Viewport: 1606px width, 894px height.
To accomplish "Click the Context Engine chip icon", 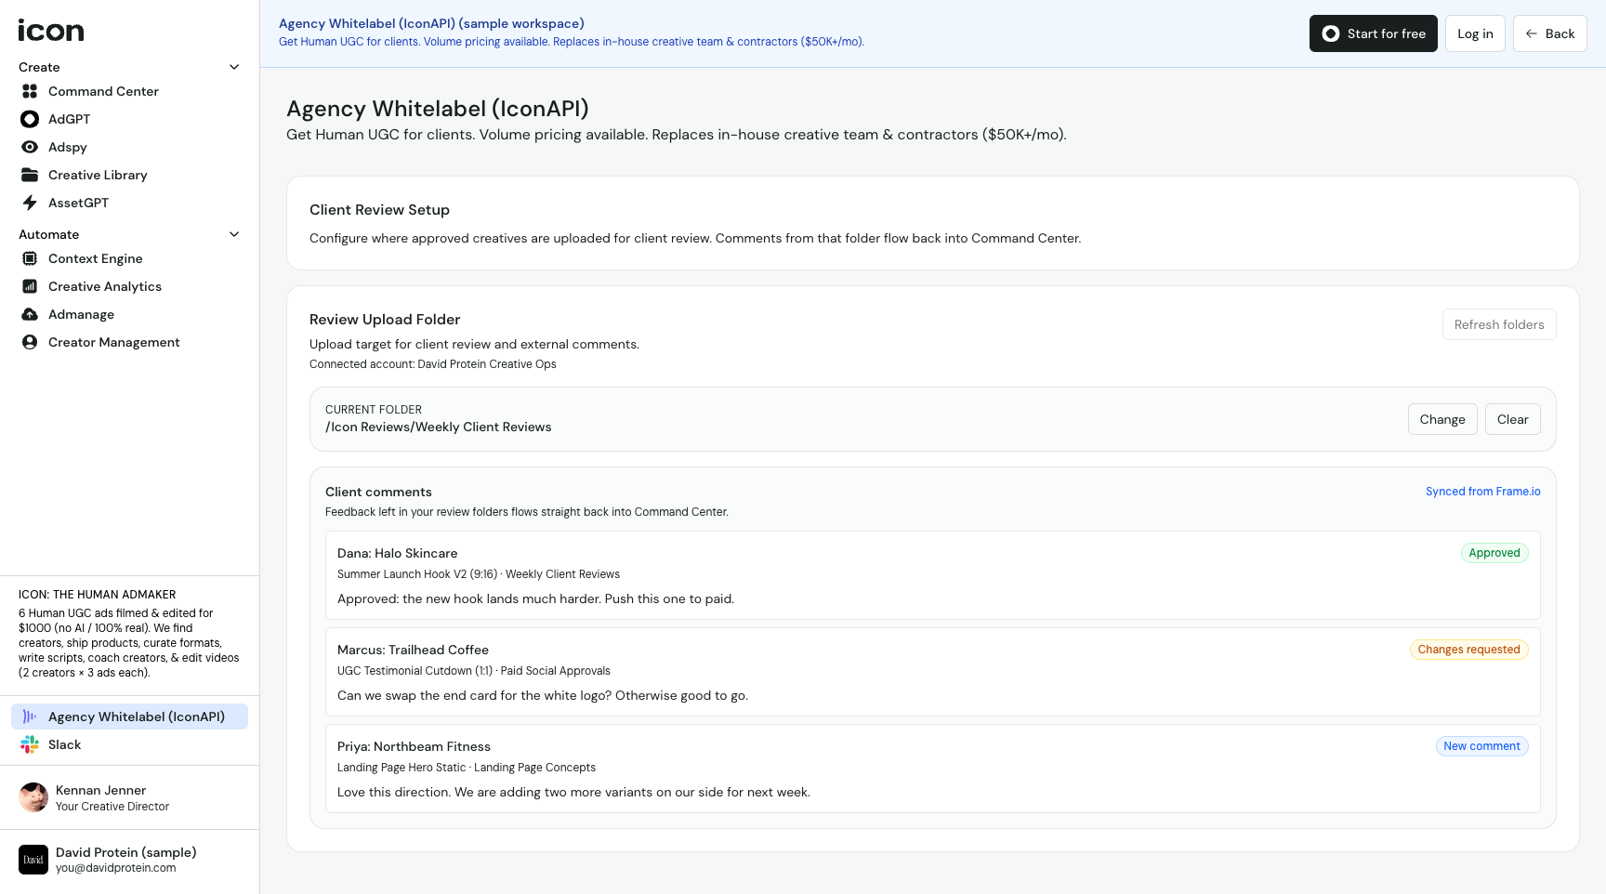I will click(x=30, y=258).
